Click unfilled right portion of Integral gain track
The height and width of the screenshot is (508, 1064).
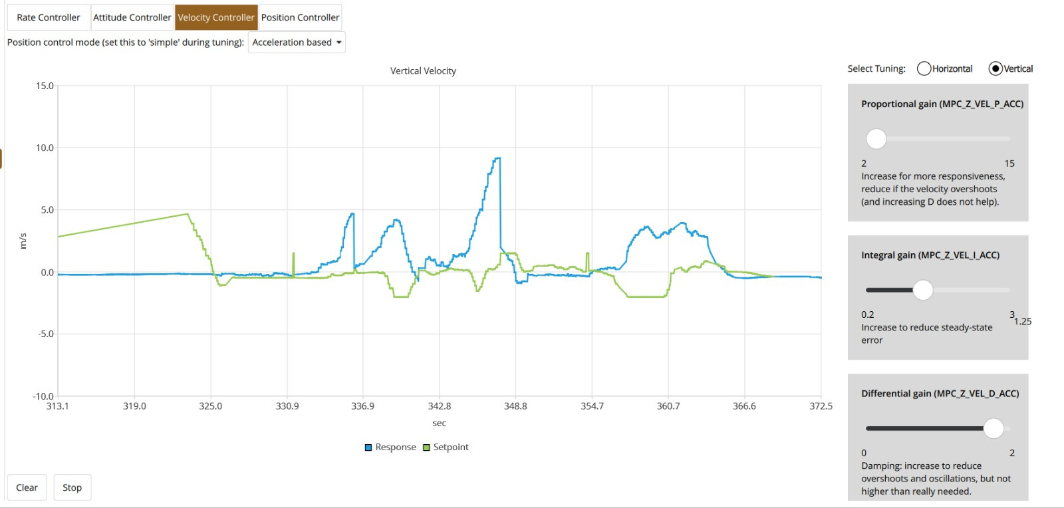(x=971, y=290)
